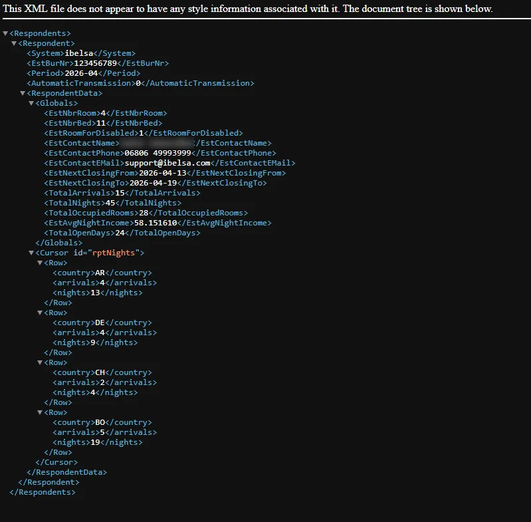Click the closing RespondentData tag
Viewport: 531px width, 522px height.
pyautogui.click(x=66, y=472)
